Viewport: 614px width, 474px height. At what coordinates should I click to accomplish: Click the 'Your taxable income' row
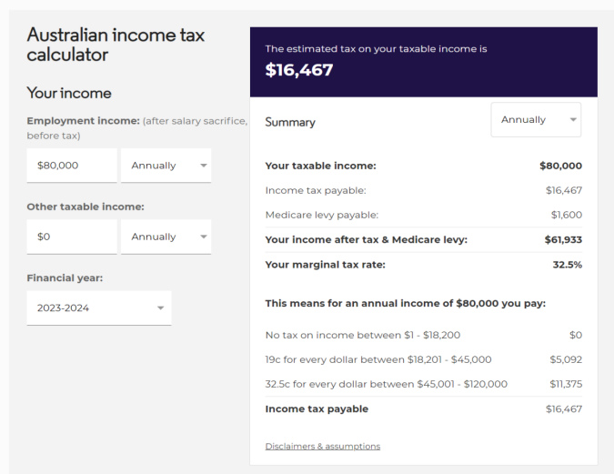click(x=424, y=166)
